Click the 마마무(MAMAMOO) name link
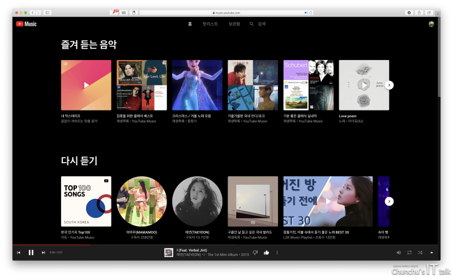Image resolution: width=453 pixels, height=277 pixels. pos(142,232)
